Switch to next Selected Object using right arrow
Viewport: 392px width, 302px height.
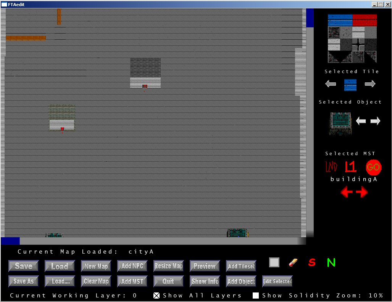(375, 121)
